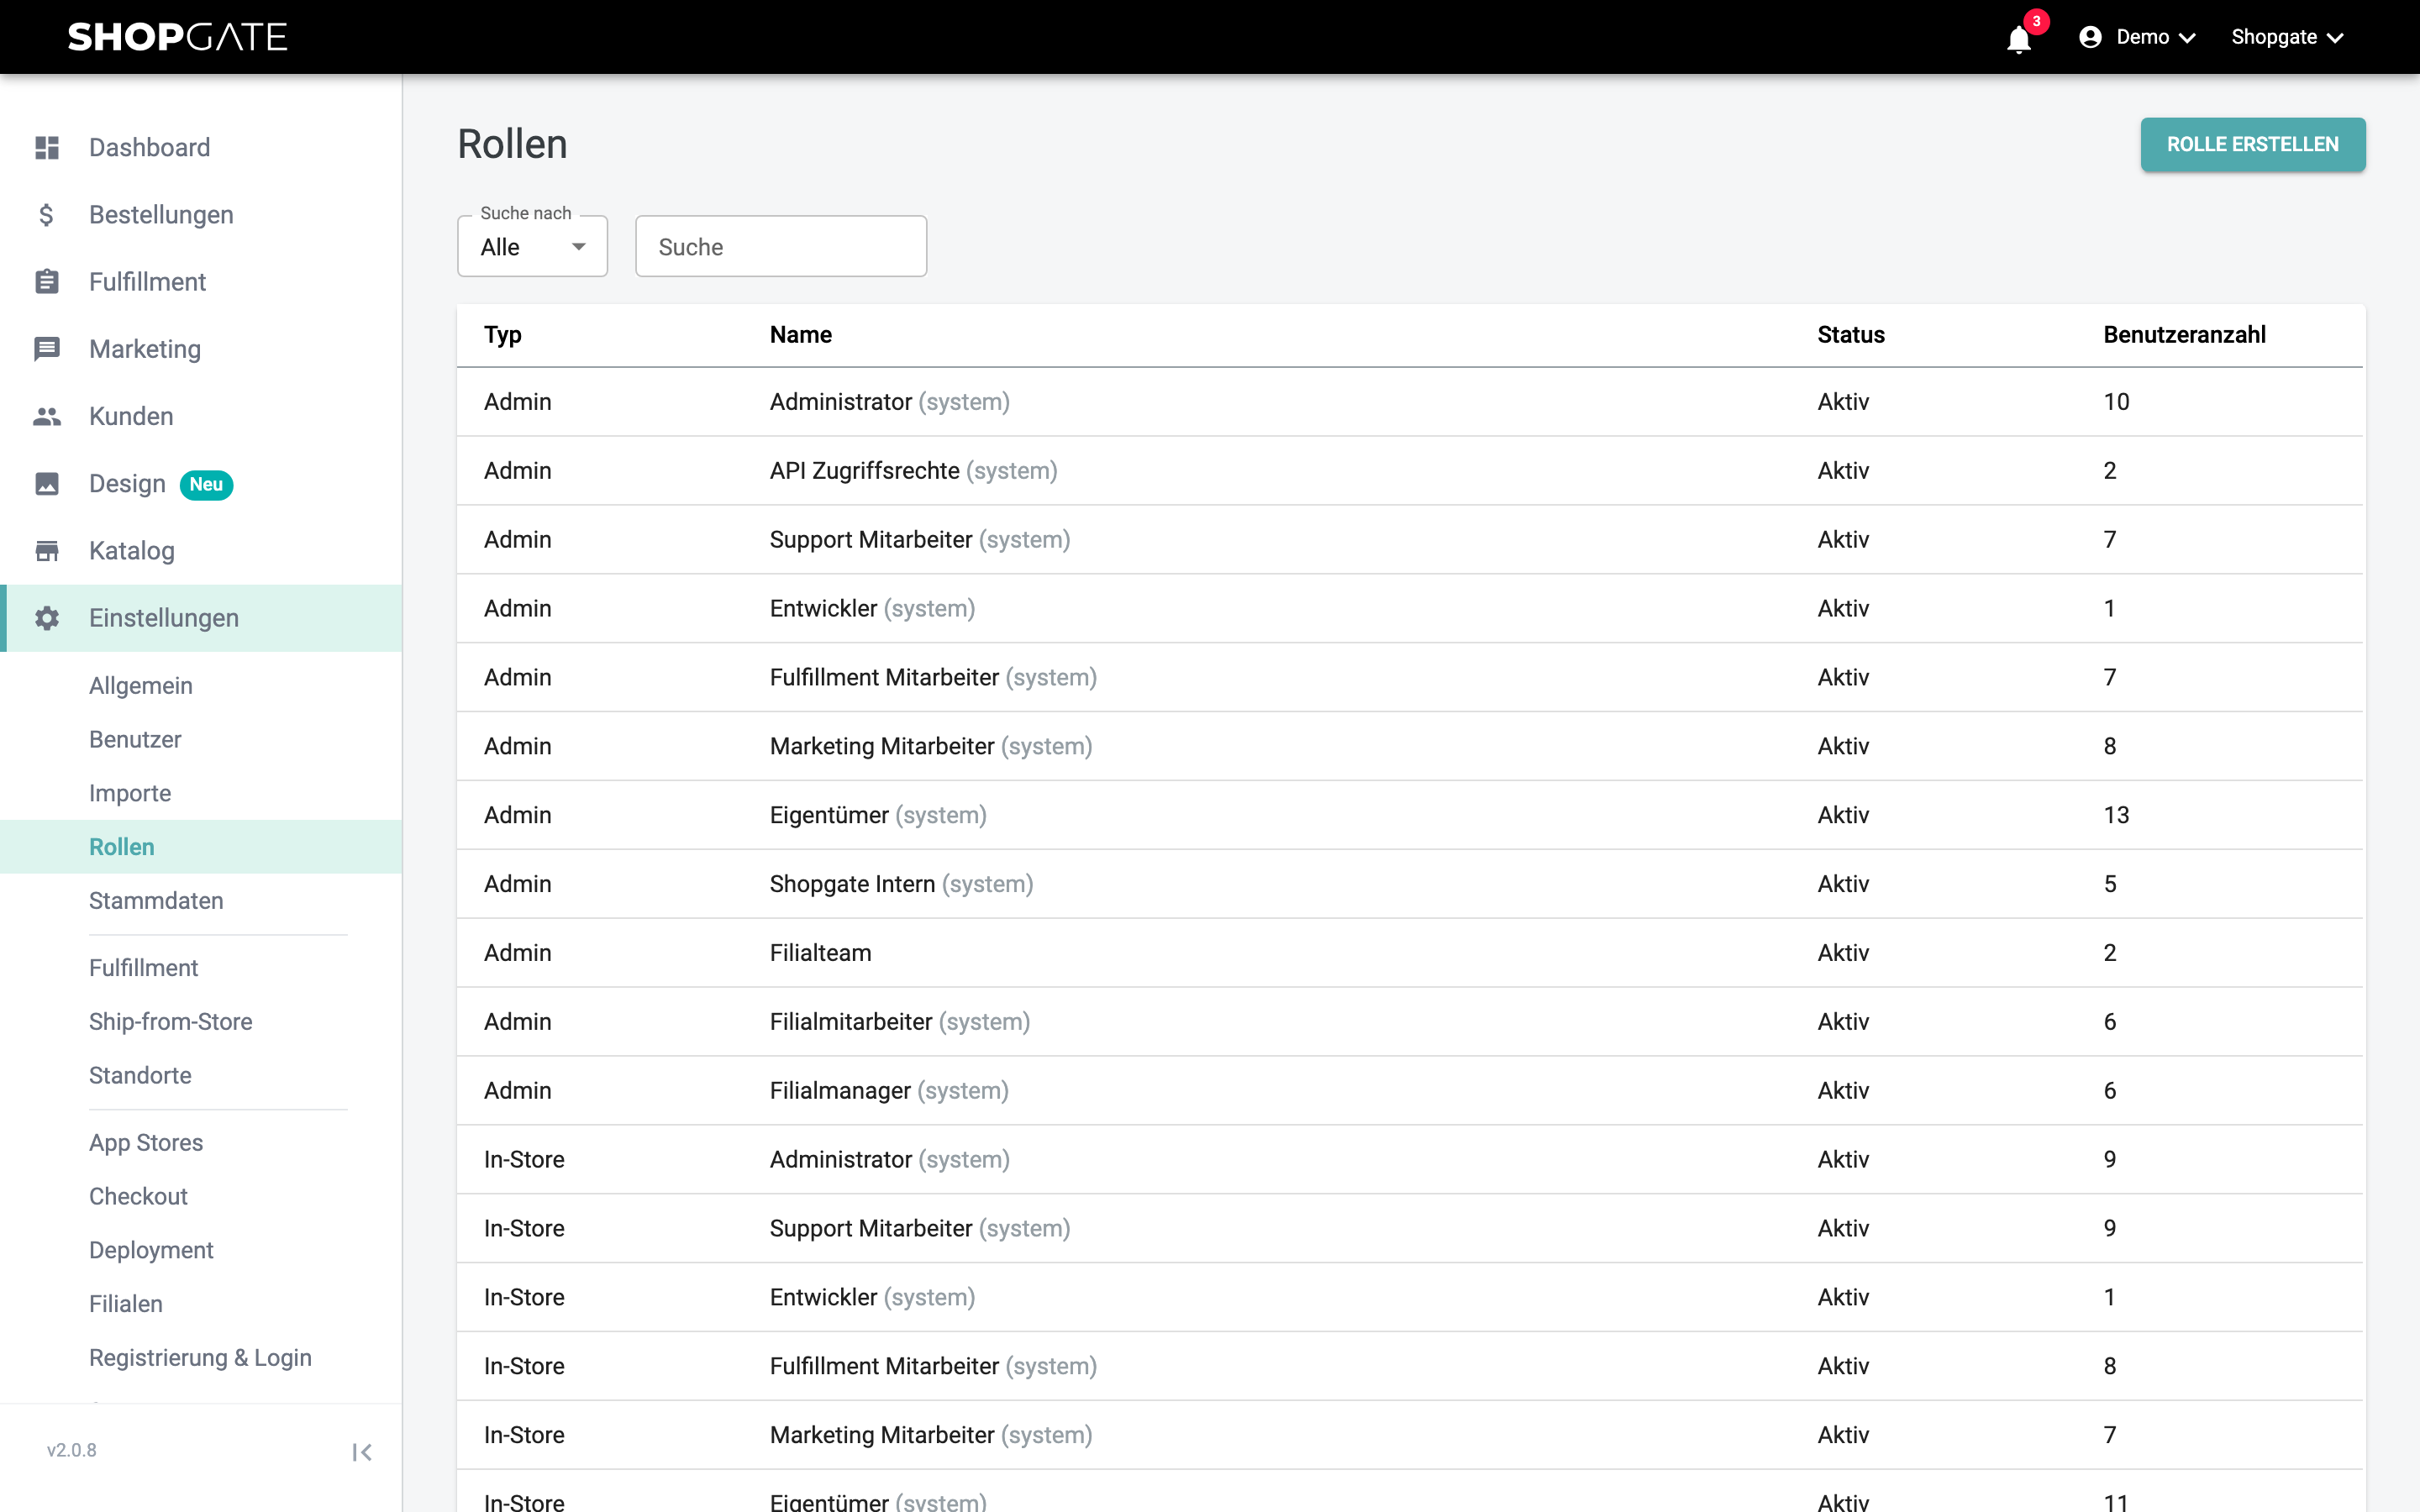Click the Fulfillment clipboard icon
Viewport: 2420px width, 1512px height.
pyautogui.click(x=47, y=282)
